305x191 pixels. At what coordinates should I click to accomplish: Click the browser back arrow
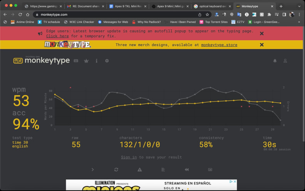point(5,15)
